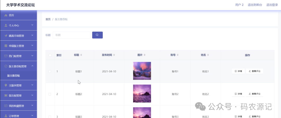Click 详情 button for 标题2
This screenshot has height=118, width=281.
tap(238, 94)
